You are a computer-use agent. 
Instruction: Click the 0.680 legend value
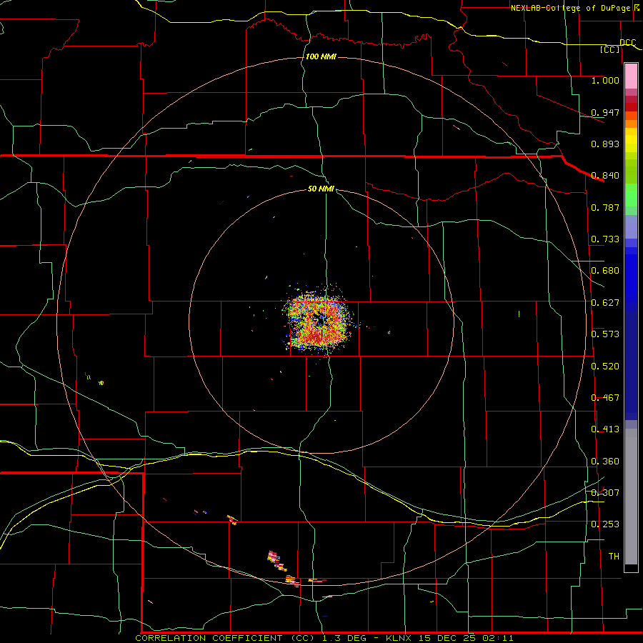[x=605, y=271]
